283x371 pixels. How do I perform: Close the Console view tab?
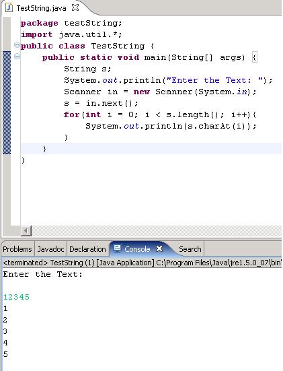159,248
